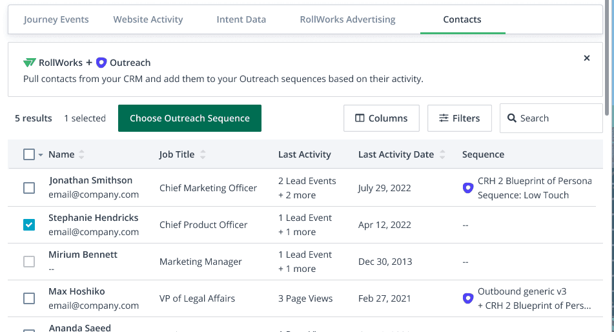Open the Columns chooser
The width and height of the screenshot is (614, 332).
(381, 118)
